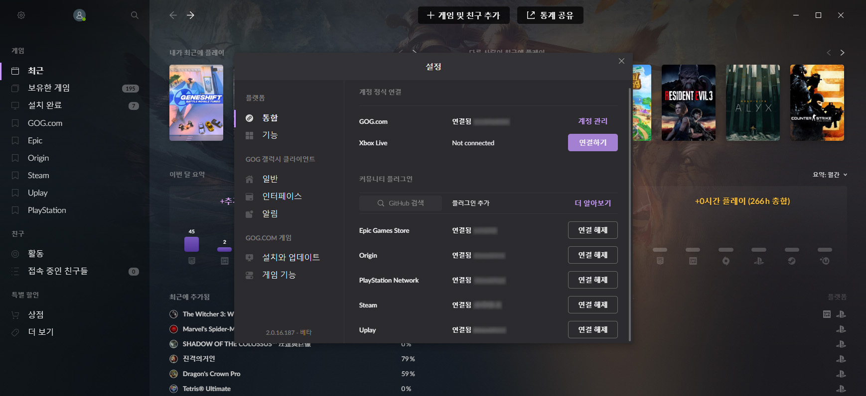This screenshot has width=866, height=396.
Task: Go forward with the right arrow
Action: [190, 15]
